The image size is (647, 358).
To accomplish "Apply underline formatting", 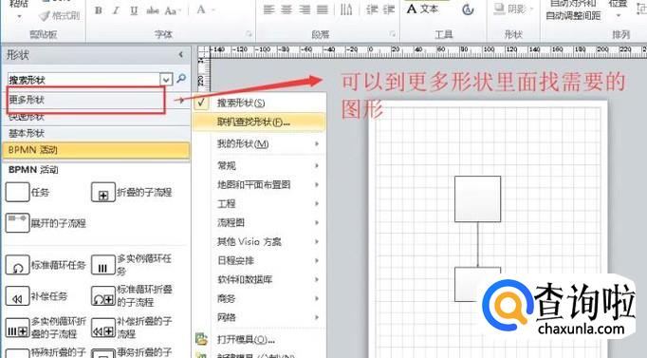I will tap(134, 10).
